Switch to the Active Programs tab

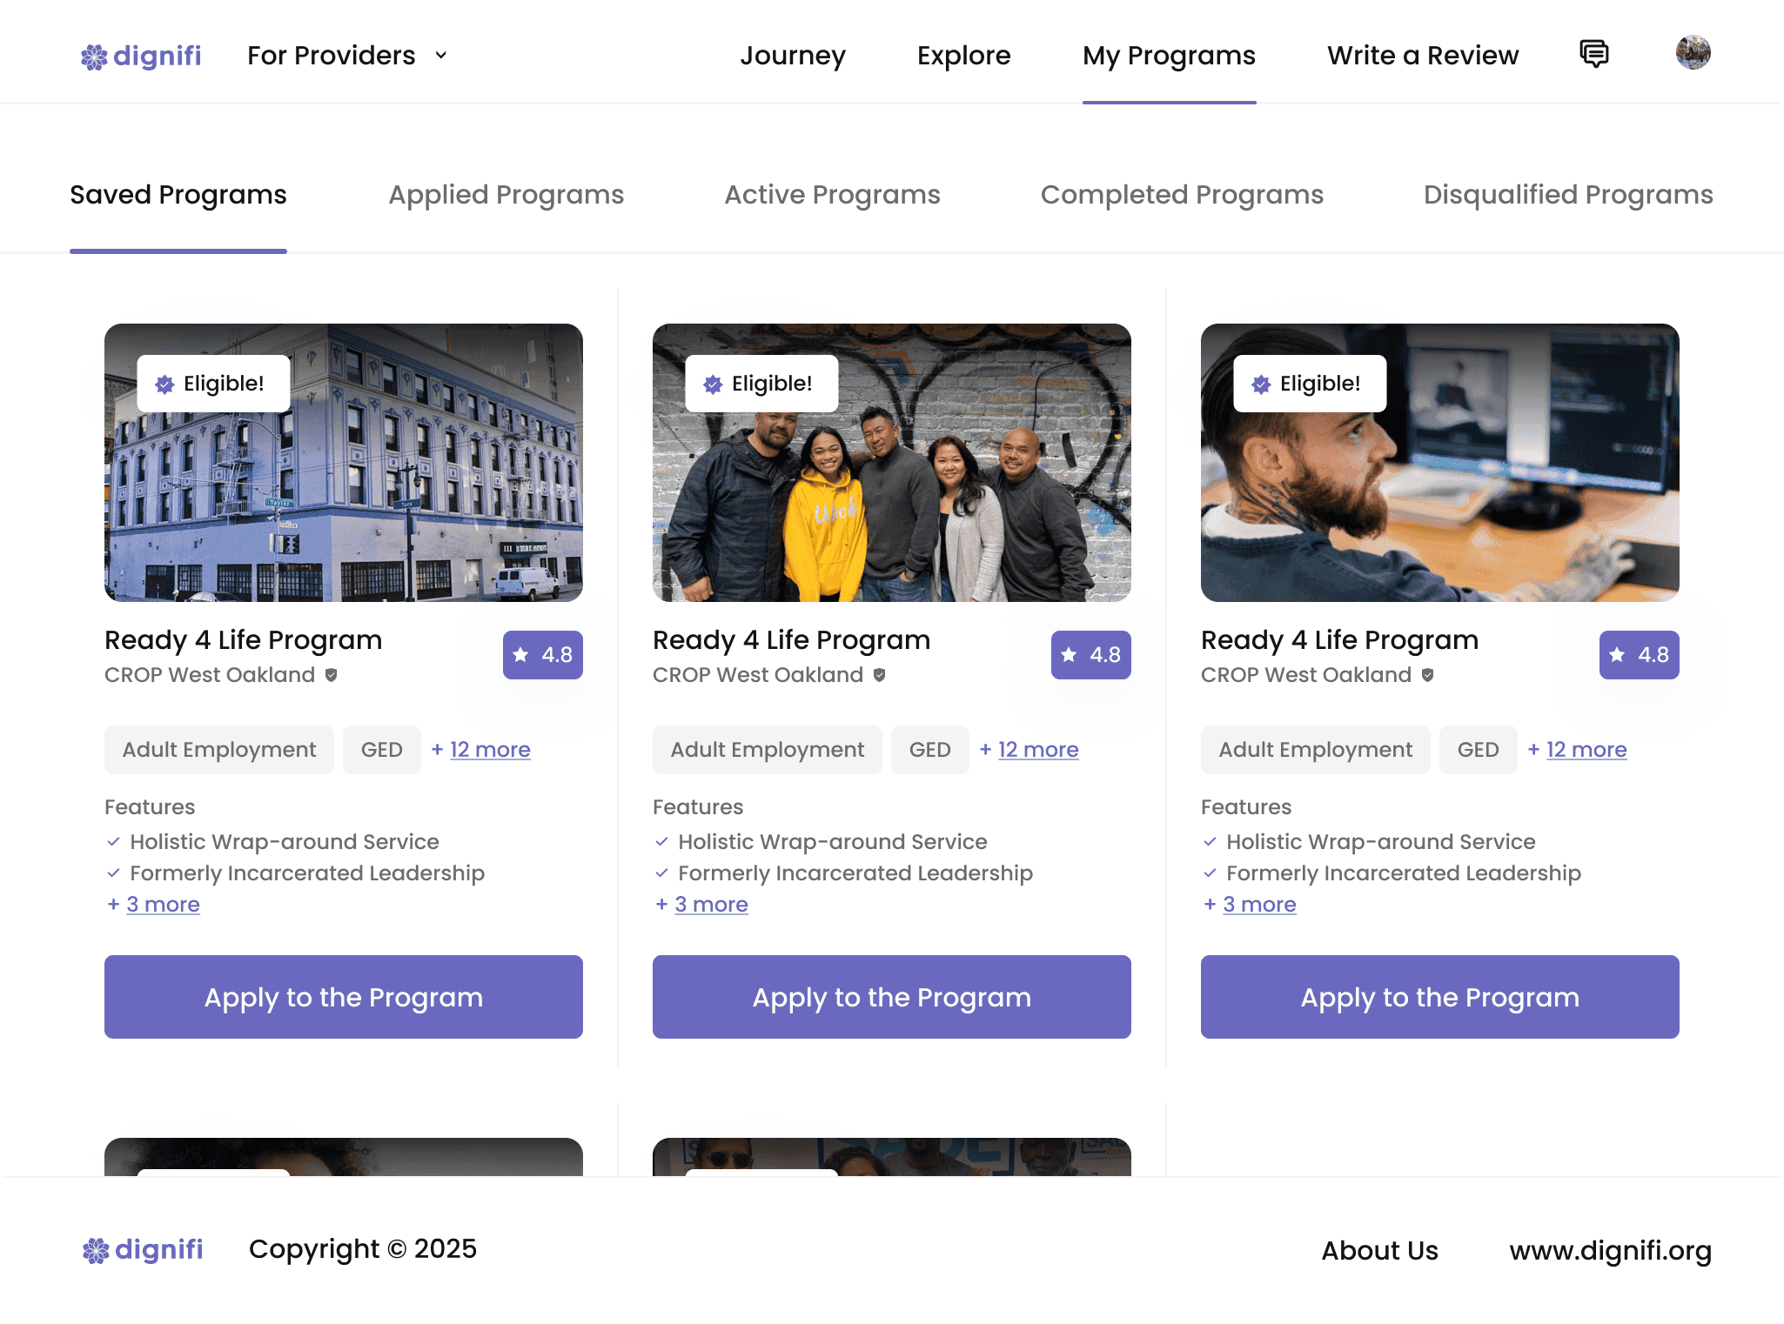[833, 195]
